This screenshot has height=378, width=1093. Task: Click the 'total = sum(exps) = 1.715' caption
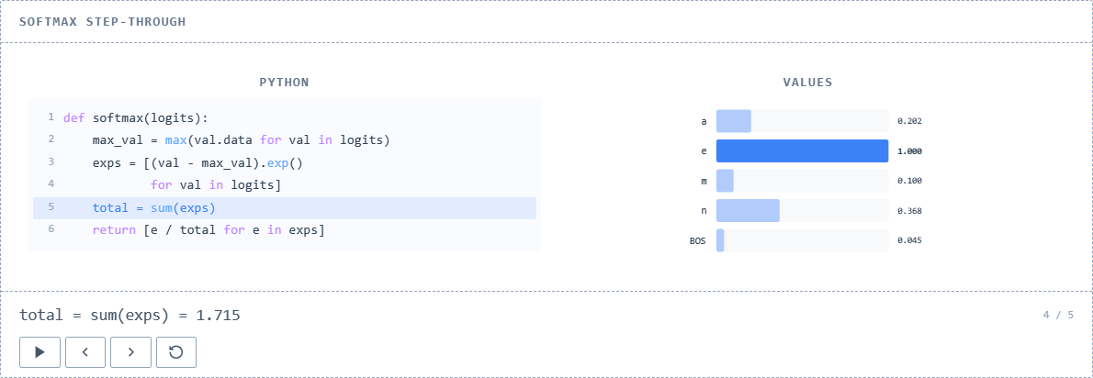point(130,316)
